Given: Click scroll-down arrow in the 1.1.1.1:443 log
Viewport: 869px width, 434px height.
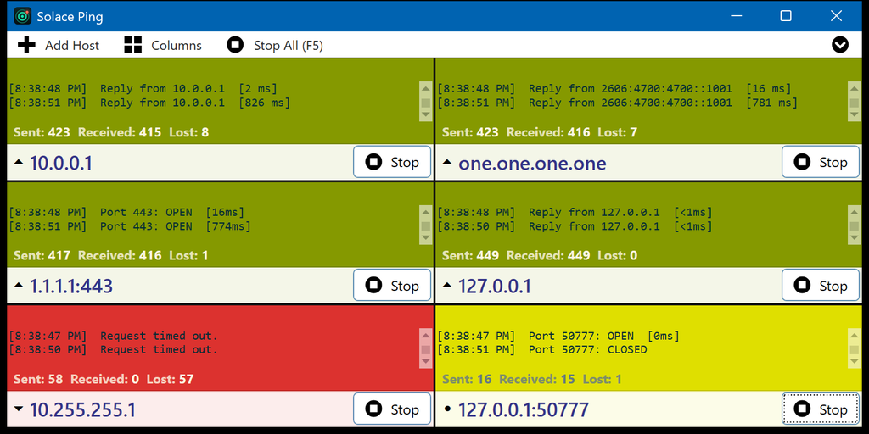Looking at the screenshot, I should pyautogui.click(x=426, y=238).
